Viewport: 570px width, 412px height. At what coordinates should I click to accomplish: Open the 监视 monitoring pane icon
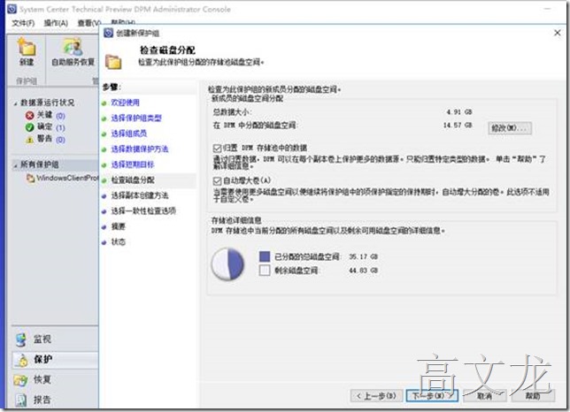tap(21, 340)
